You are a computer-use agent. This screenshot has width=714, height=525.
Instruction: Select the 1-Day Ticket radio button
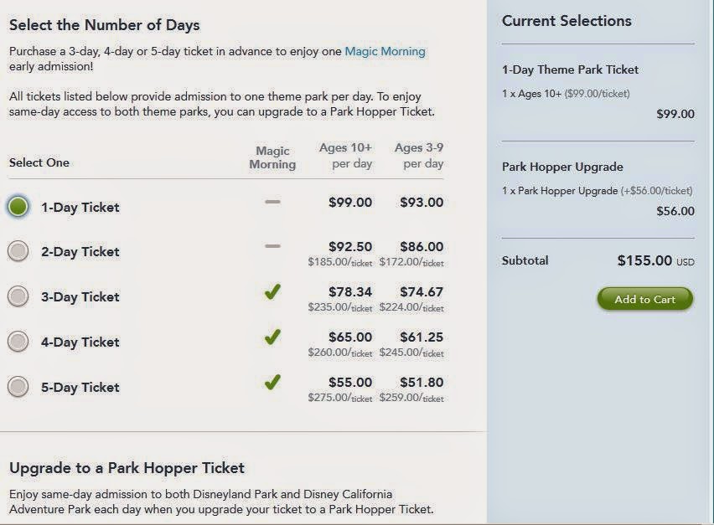pos(18,207)
